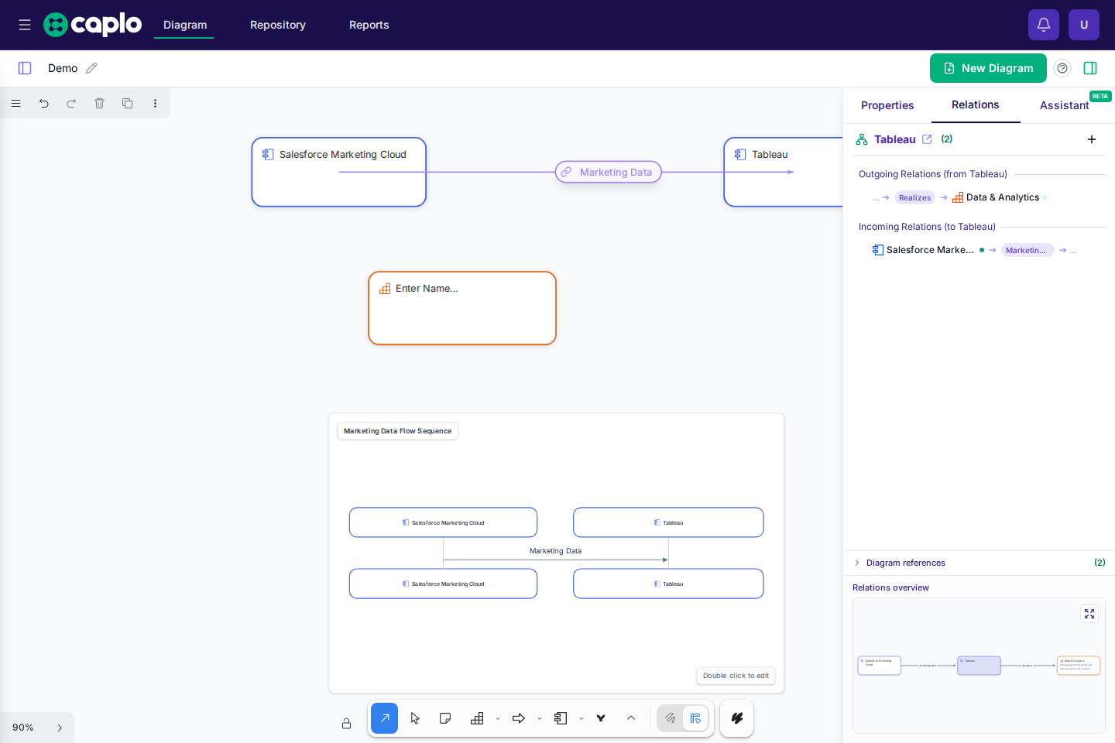Image resolution: width=1115 pixels, height=743 pixels.
Task: Open the Diagram tab
Action: click(185, 25)
